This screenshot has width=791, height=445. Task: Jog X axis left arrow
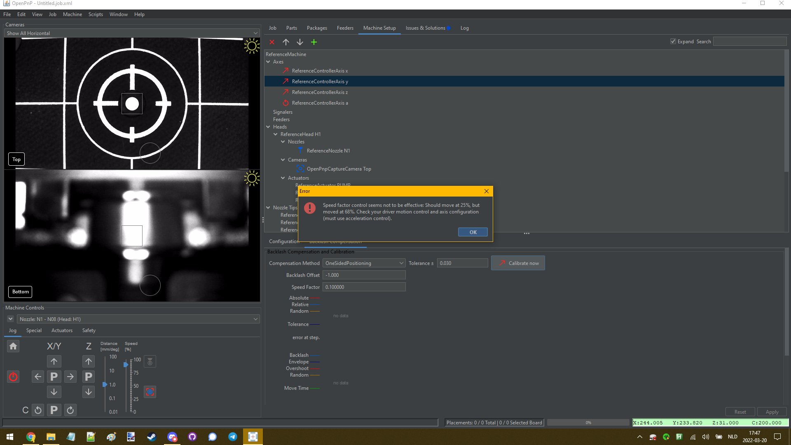[x=38, y=377]
